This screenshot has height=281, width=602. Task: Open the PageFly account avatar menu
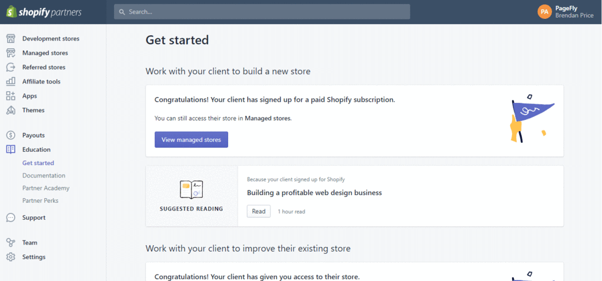[x=544, y=12]
